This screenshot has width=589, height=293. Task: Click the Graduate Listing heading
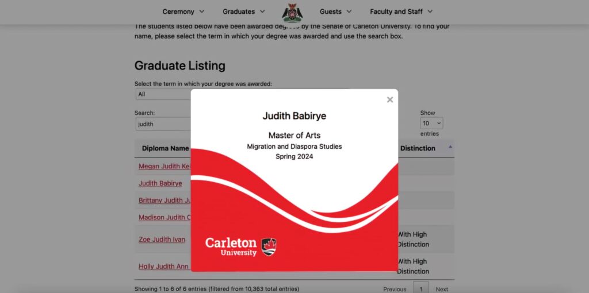point(180,65)
